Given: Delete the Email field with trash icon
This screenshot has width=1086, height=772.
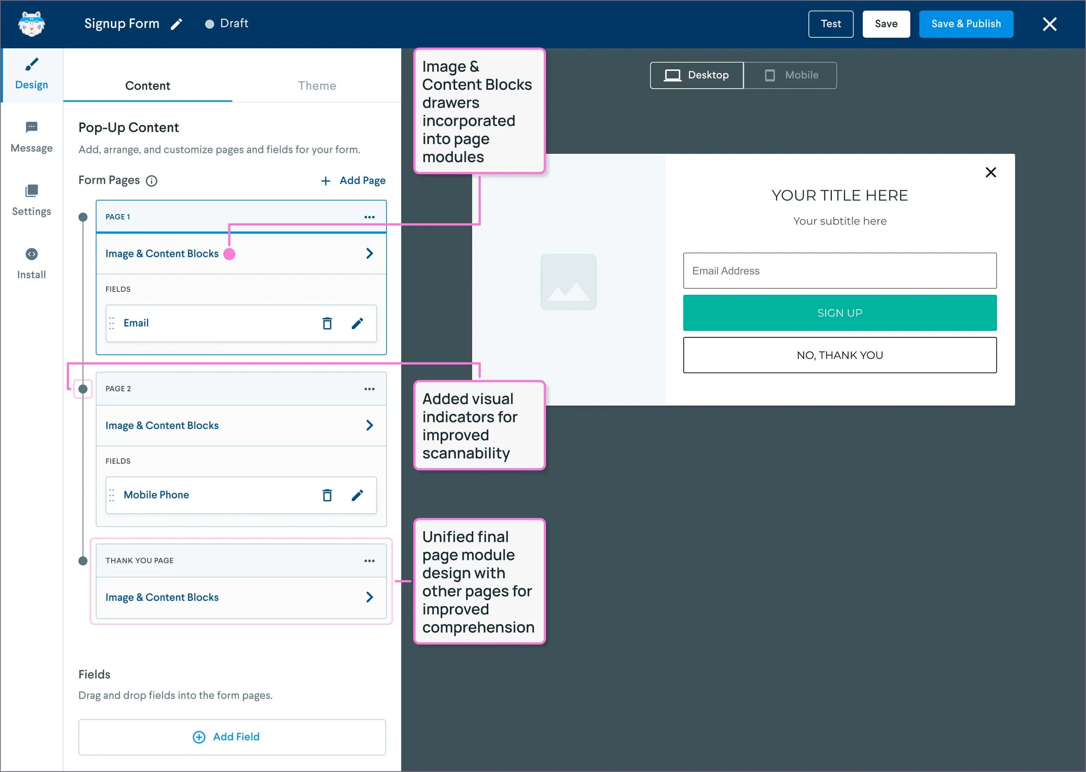Looking at the screenshot, I should coord(327,323).
